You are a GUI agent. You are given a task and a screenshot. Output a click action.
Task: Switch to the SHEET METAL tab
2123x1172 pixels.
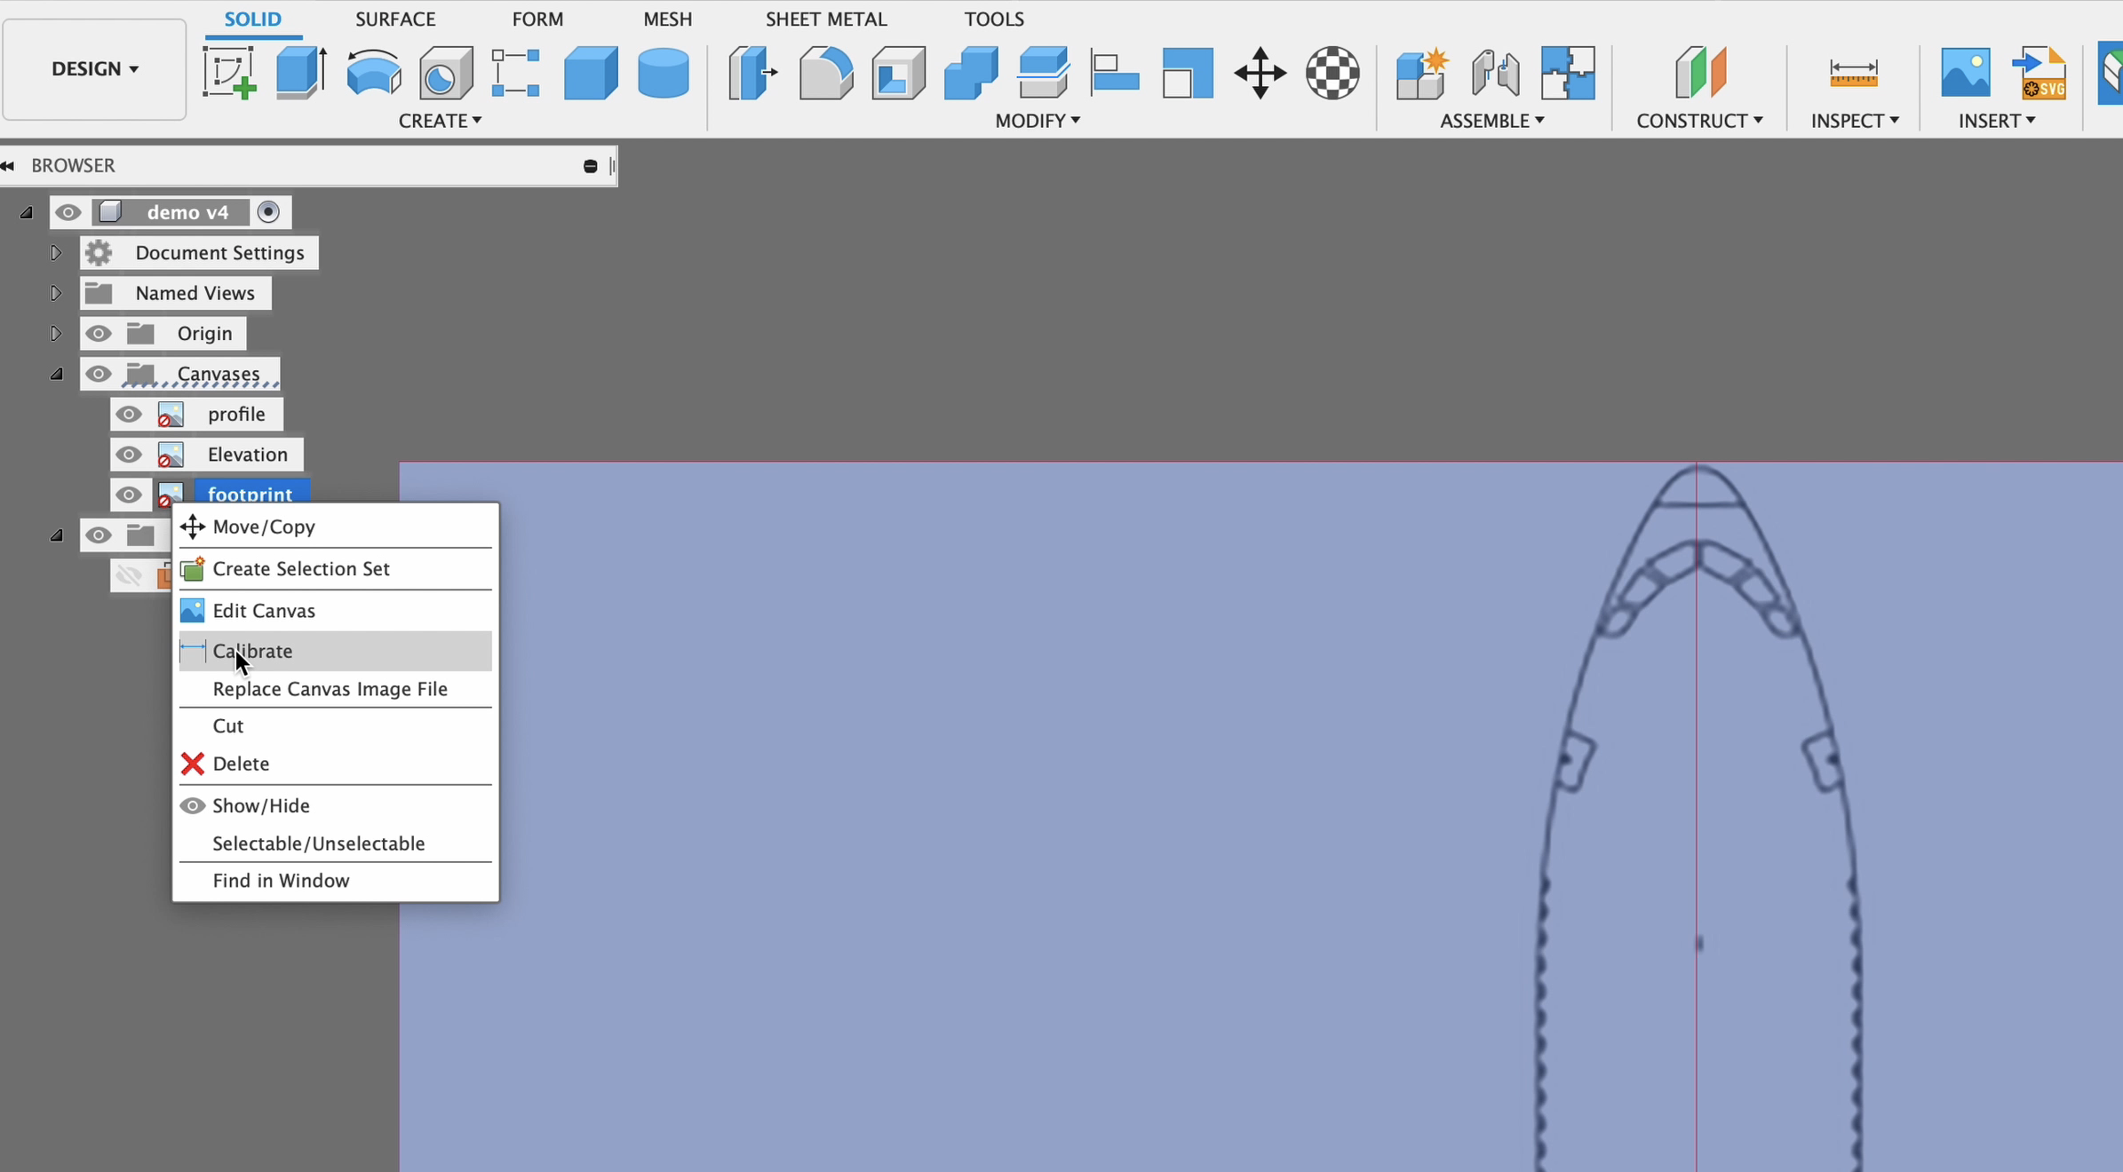click(825, 18)
